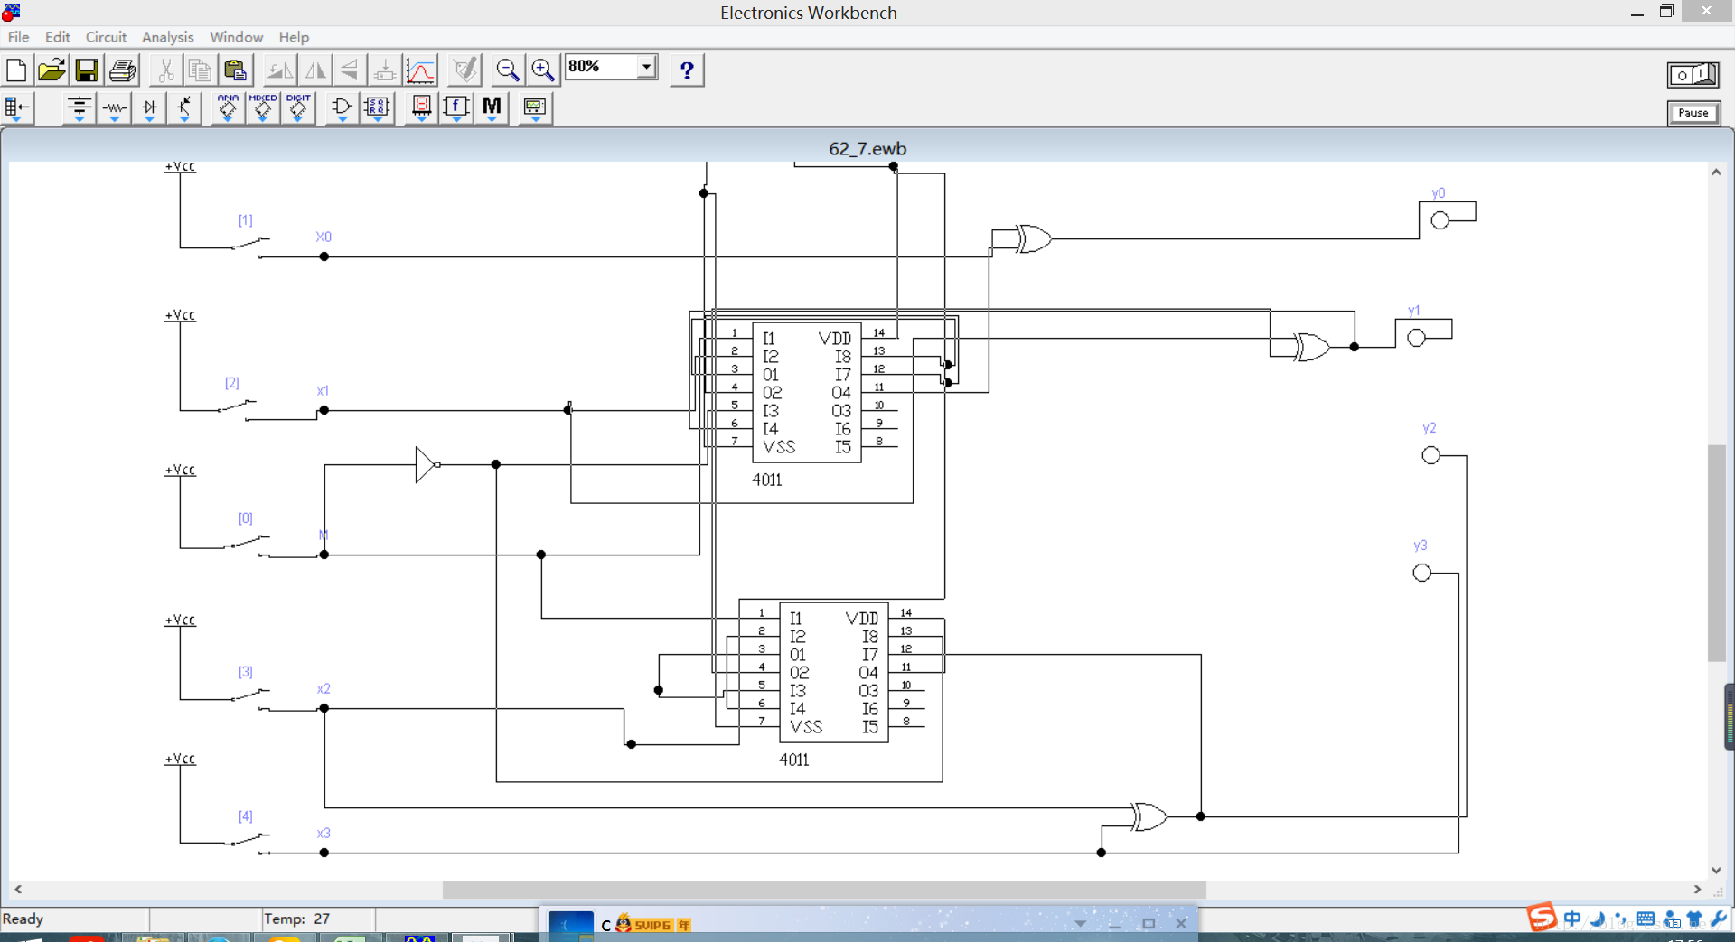This screenshot has width=1735, height=942.
Task: Open the Sources parts bin
Action: (x=79, y=108)
